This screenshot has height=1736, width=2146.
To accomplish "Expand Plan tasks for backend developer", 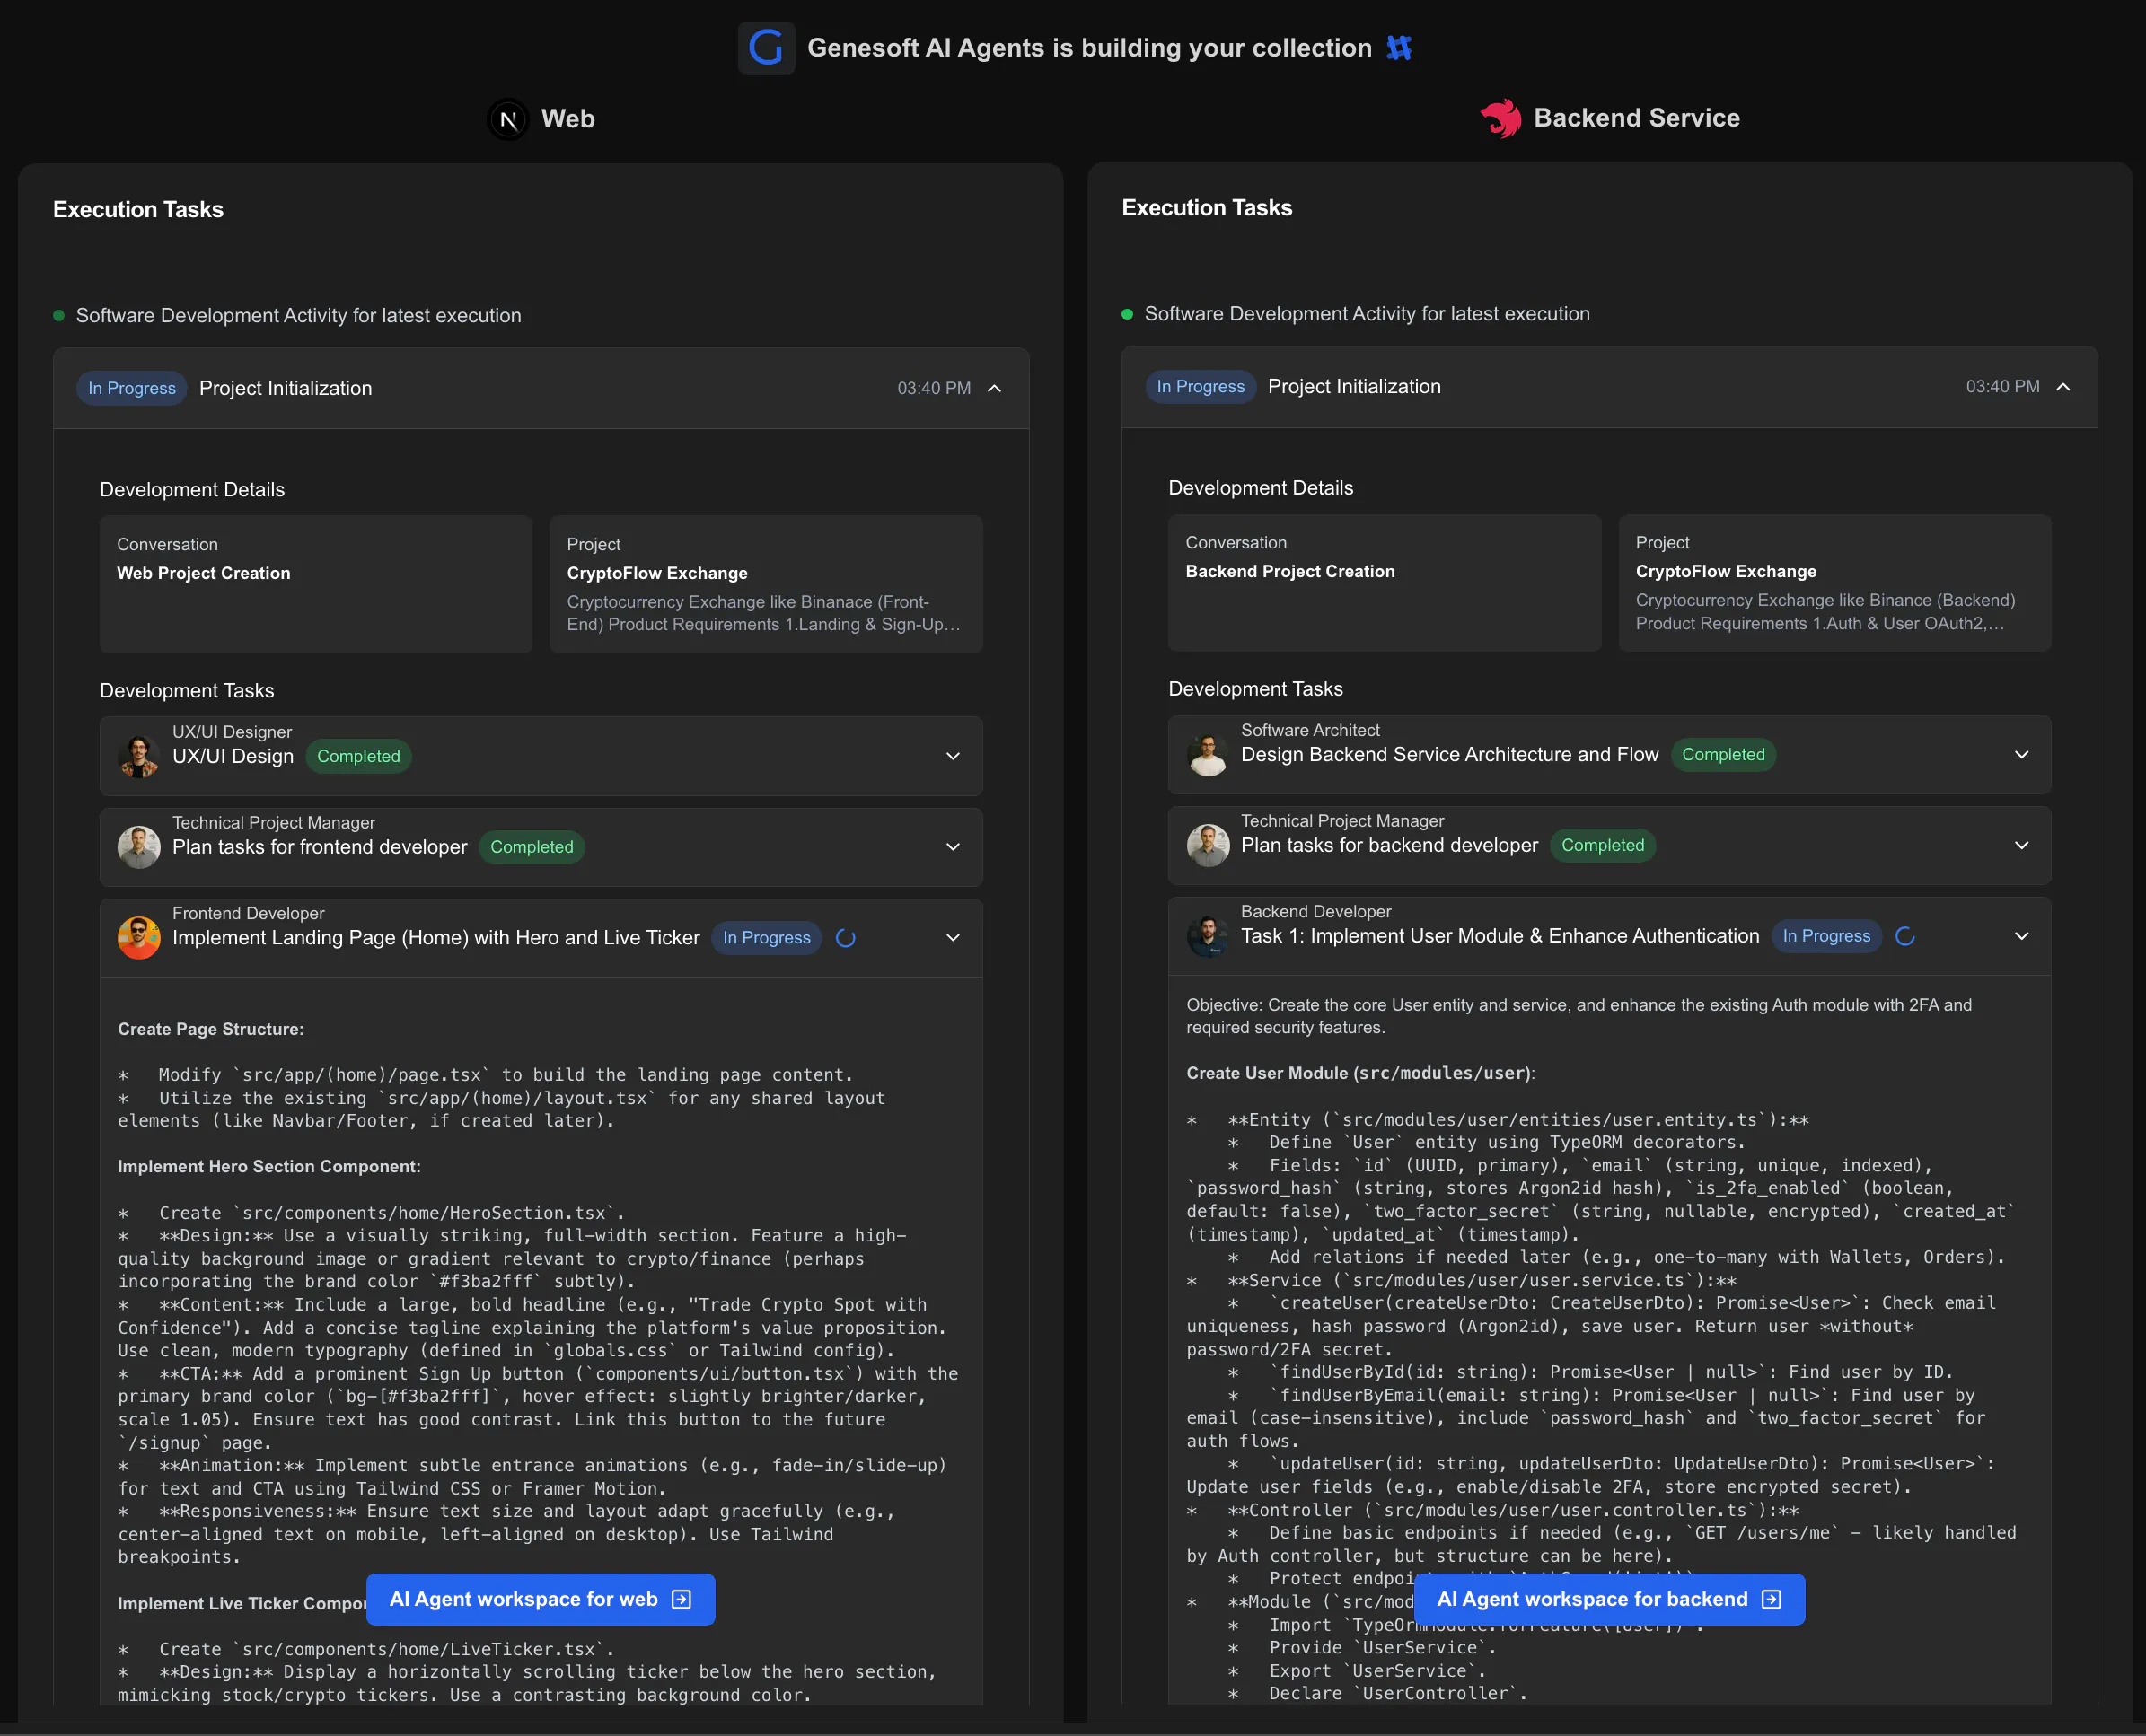I will pos(2022,845).
